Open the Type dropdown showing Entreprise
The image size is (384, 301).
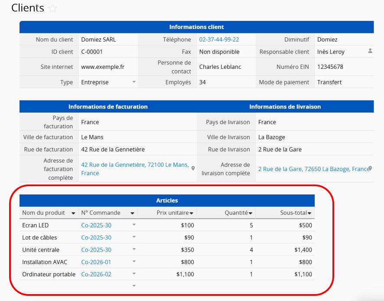click(x=134, y=82)
